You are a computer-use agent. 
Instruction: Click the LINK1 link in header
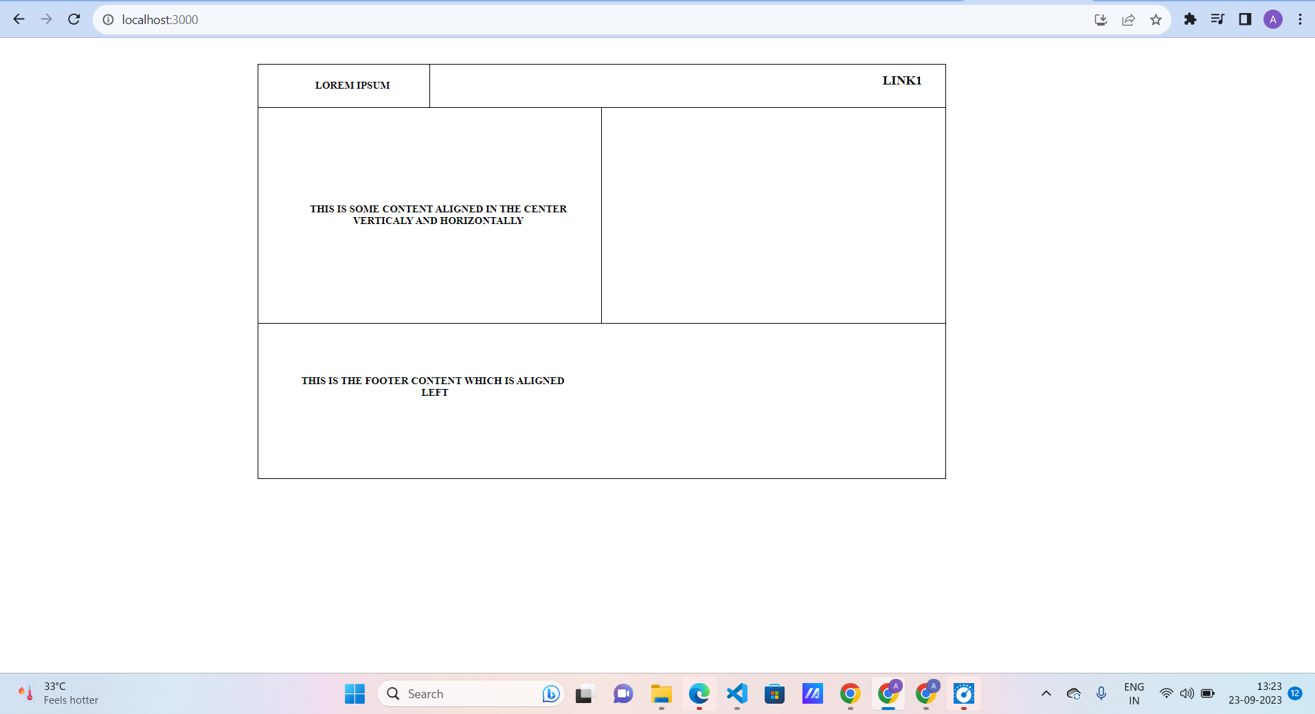902,80
